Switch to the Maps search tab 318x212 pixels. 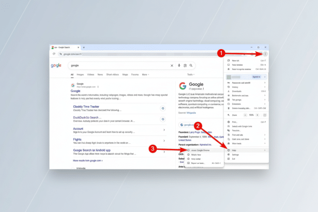pyautogui.click(x=125, y=74)
